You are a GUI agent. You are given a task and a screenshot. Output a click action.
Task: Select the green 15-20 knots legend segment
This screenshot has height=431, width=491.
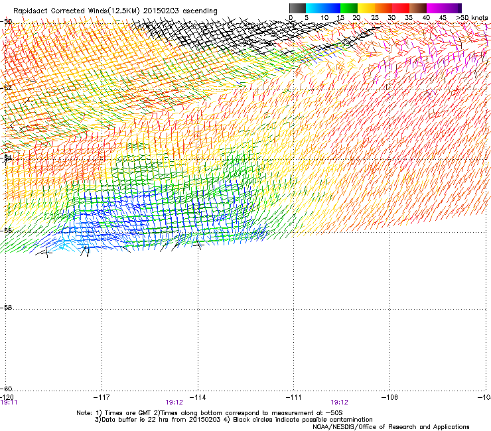tap(349, 8)
